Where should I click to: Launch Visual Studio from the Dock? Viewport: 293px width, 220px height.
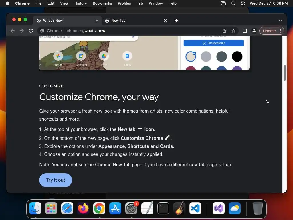point(219,208)
